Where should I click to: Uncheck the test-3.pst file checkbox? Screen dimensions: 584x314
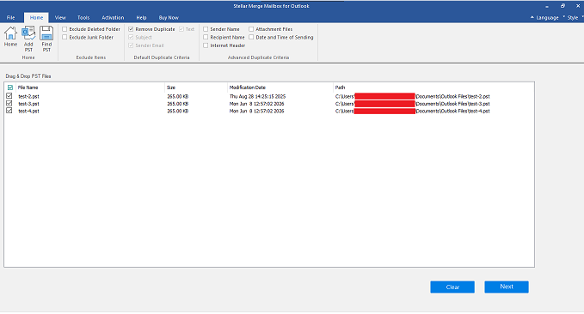coord(9,103)
